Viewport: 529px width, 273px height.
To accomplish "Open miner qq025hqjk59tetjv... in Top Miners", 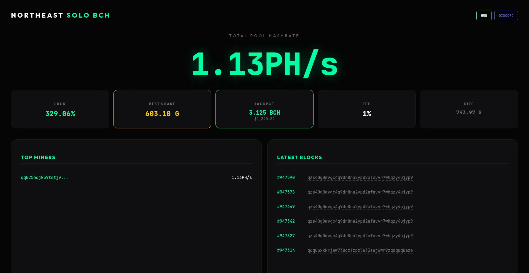I will pos(44,178).
